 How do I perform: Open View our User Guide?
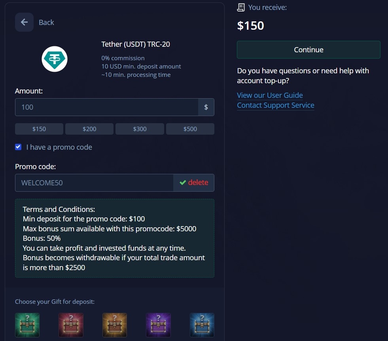pos(270,95)
